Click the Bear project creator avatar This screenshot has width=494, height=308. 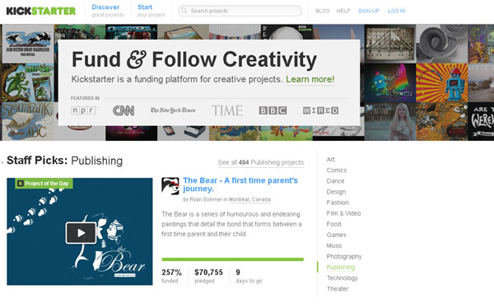click(170, 185)
